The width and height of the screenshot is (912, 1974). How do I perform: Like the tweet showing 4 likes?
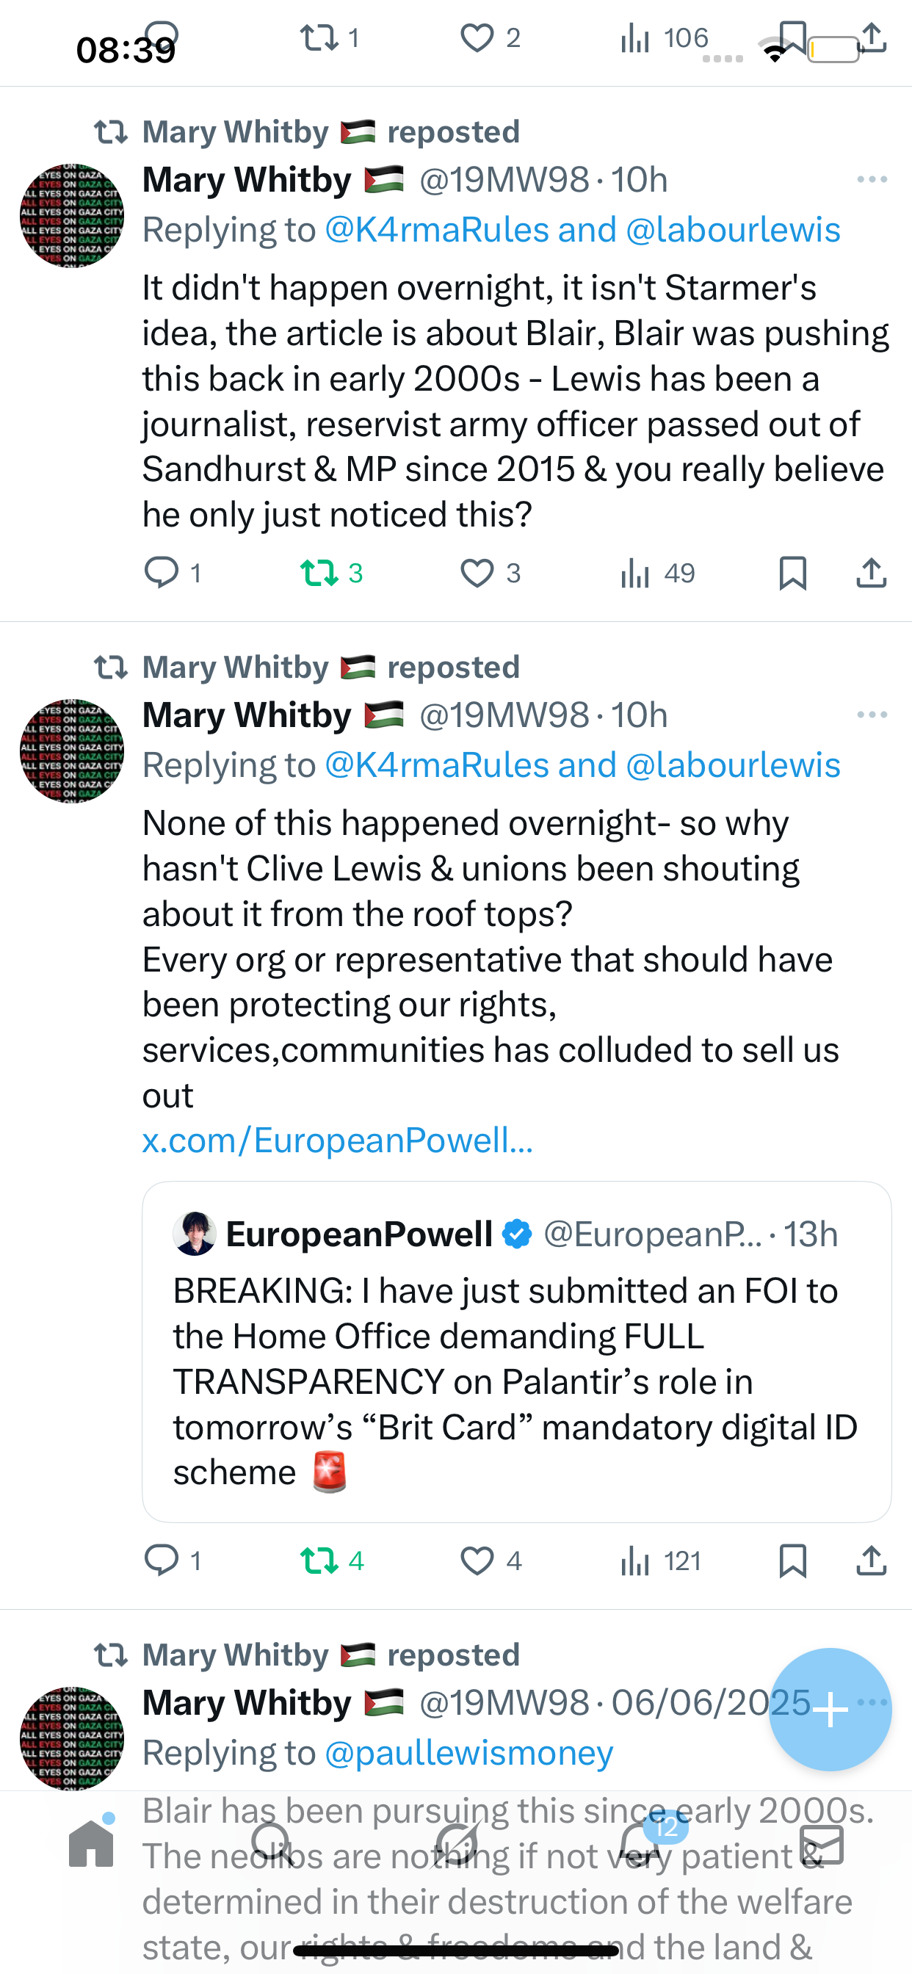coord(477,1561)
